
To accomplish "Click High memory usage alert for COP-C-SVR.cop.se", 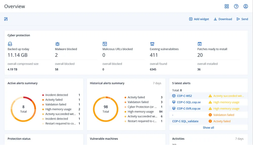I will [226, 108].
